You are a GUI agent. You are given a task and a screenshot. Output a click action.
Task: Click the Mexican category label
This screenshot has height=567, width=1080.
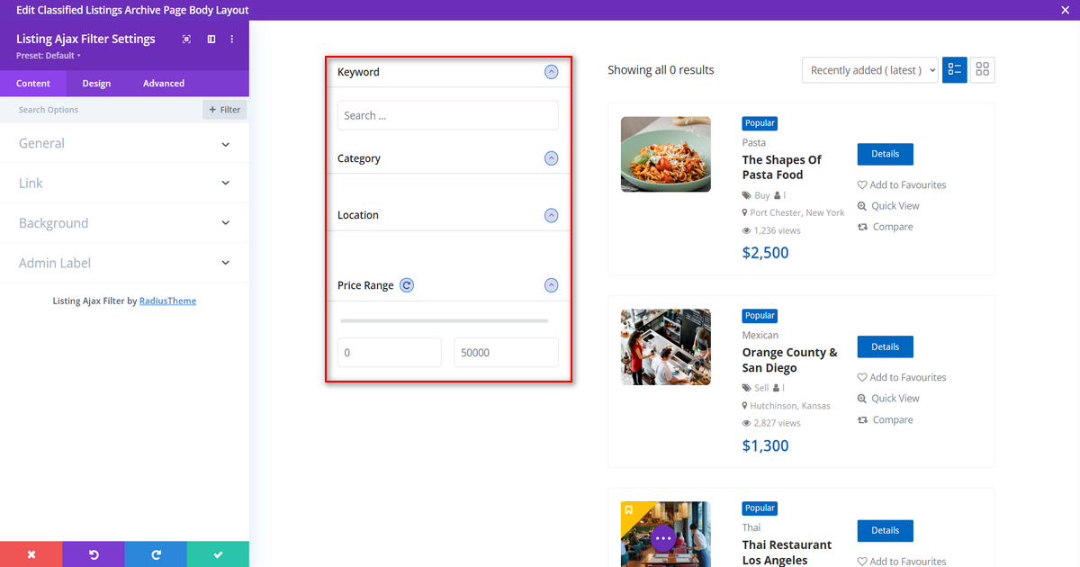[x=760, y=335]
